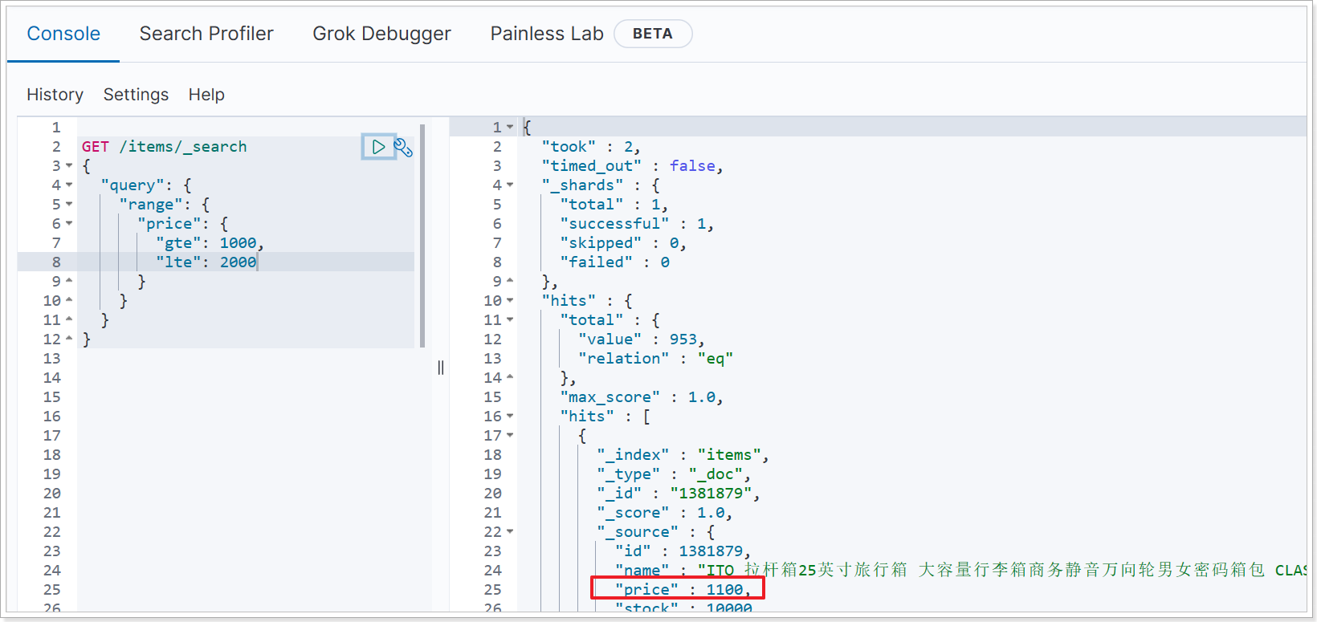Click the "_index" : "items" line
This screenshot has height=622, width=1317.
683,455
